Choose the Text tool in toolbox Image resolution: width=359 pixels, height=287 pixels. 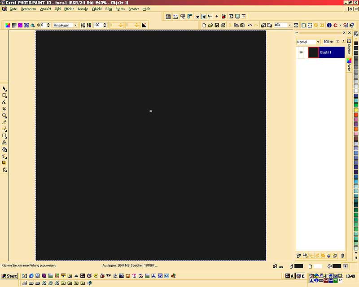point(4,143)
